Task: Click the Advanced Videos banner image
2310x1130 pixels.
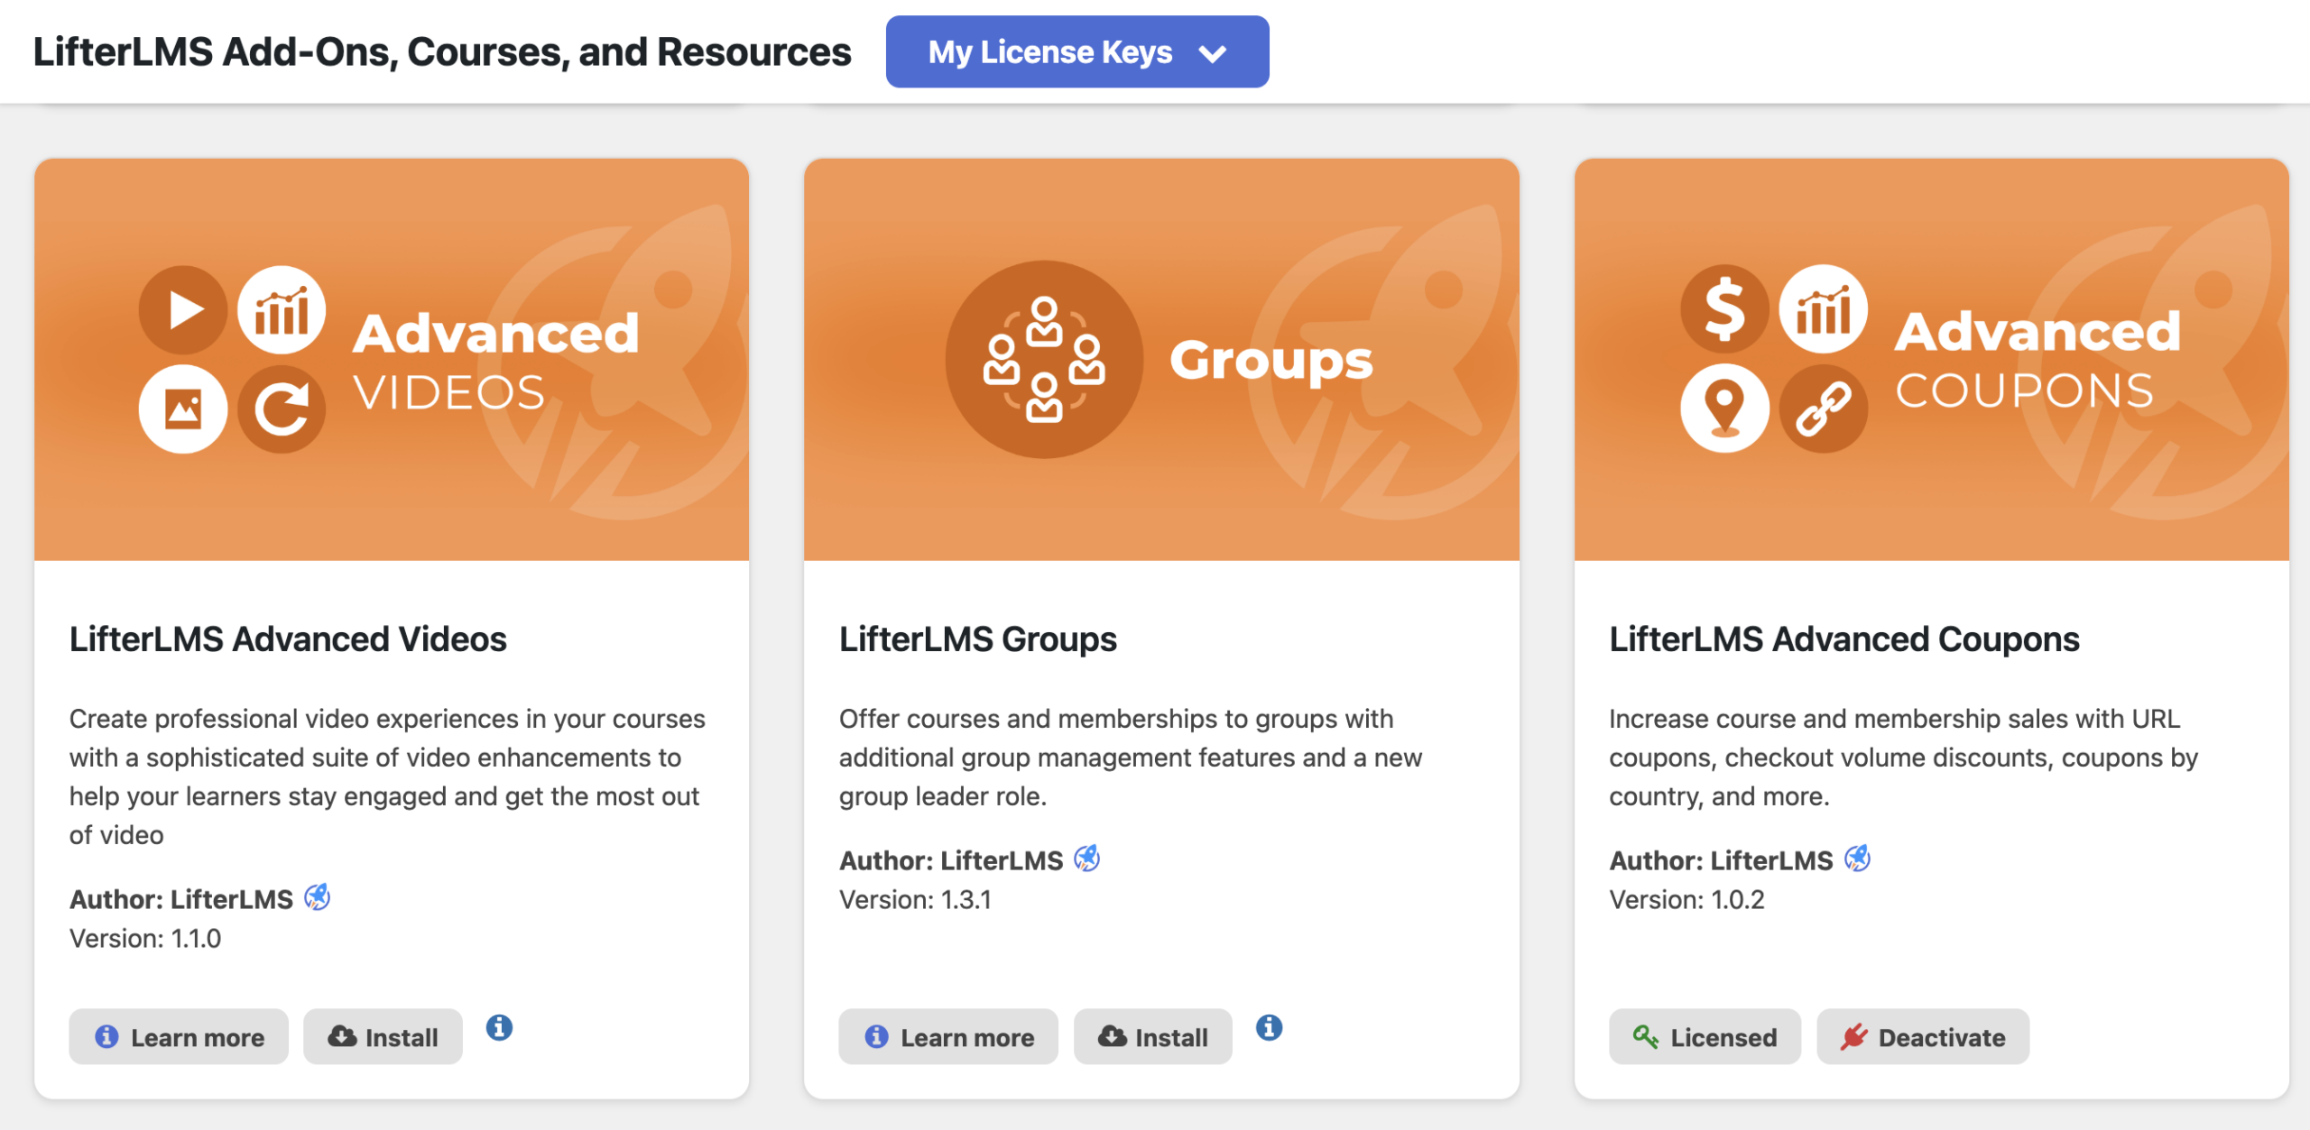Action: tap(392, 359)
